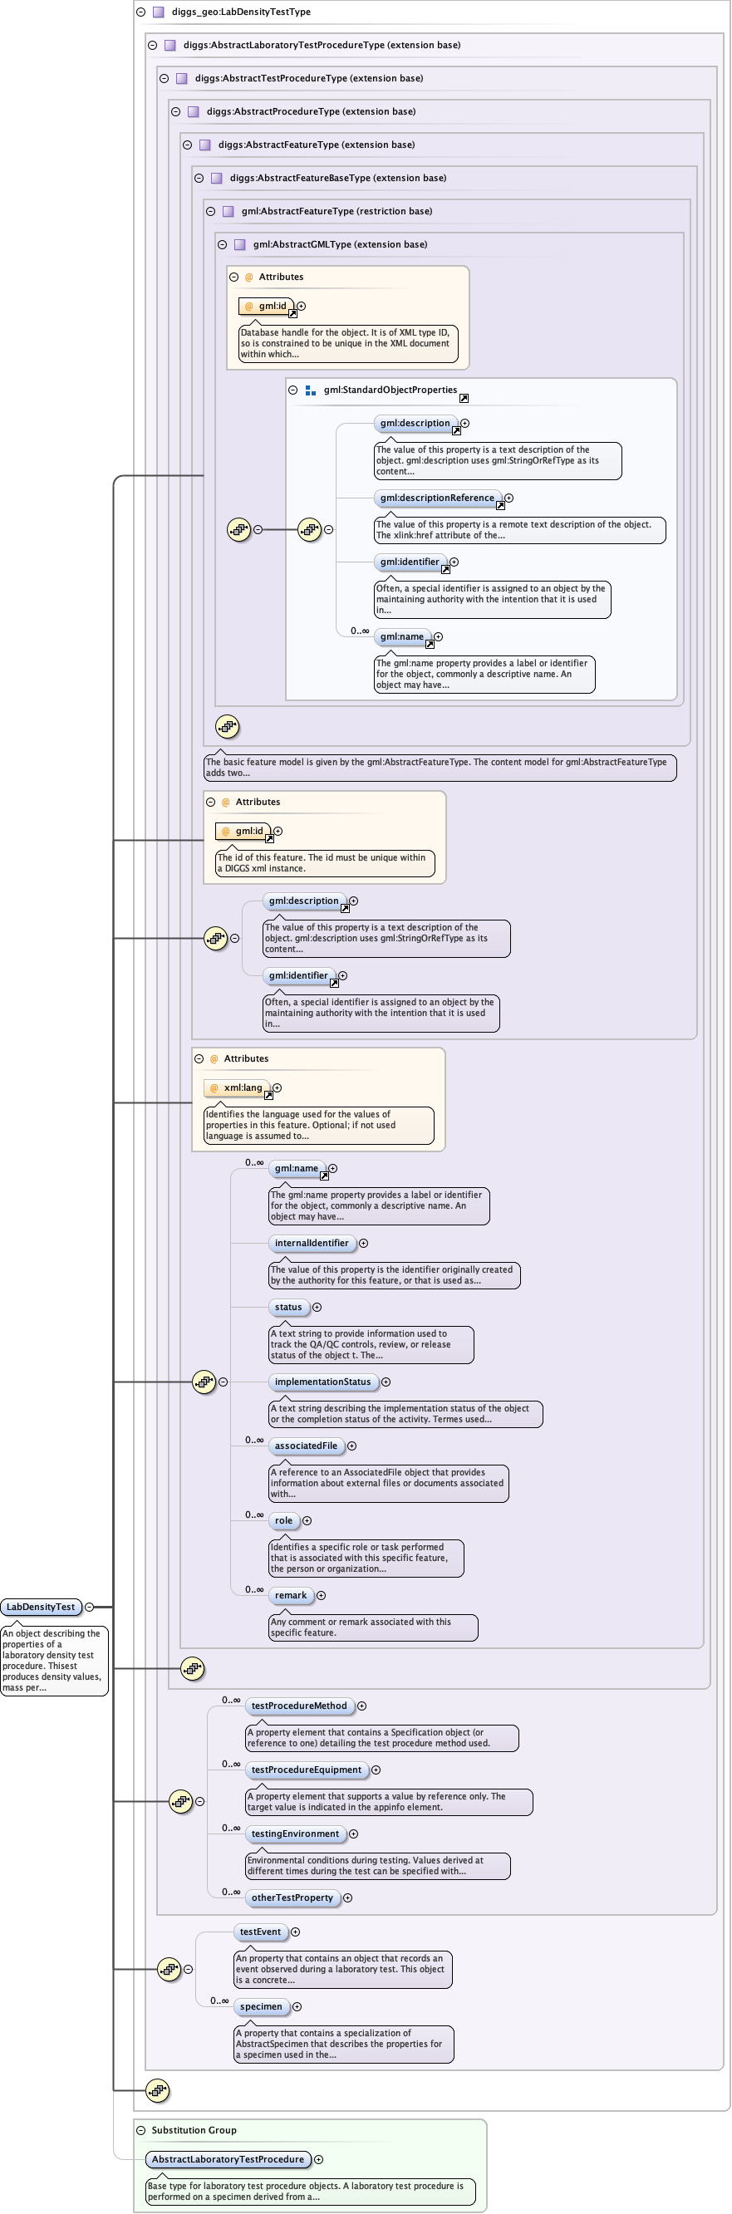Expand the testProcedureMethod element plus icon
Viewport: 732px width, 2214px height.
361,1706
